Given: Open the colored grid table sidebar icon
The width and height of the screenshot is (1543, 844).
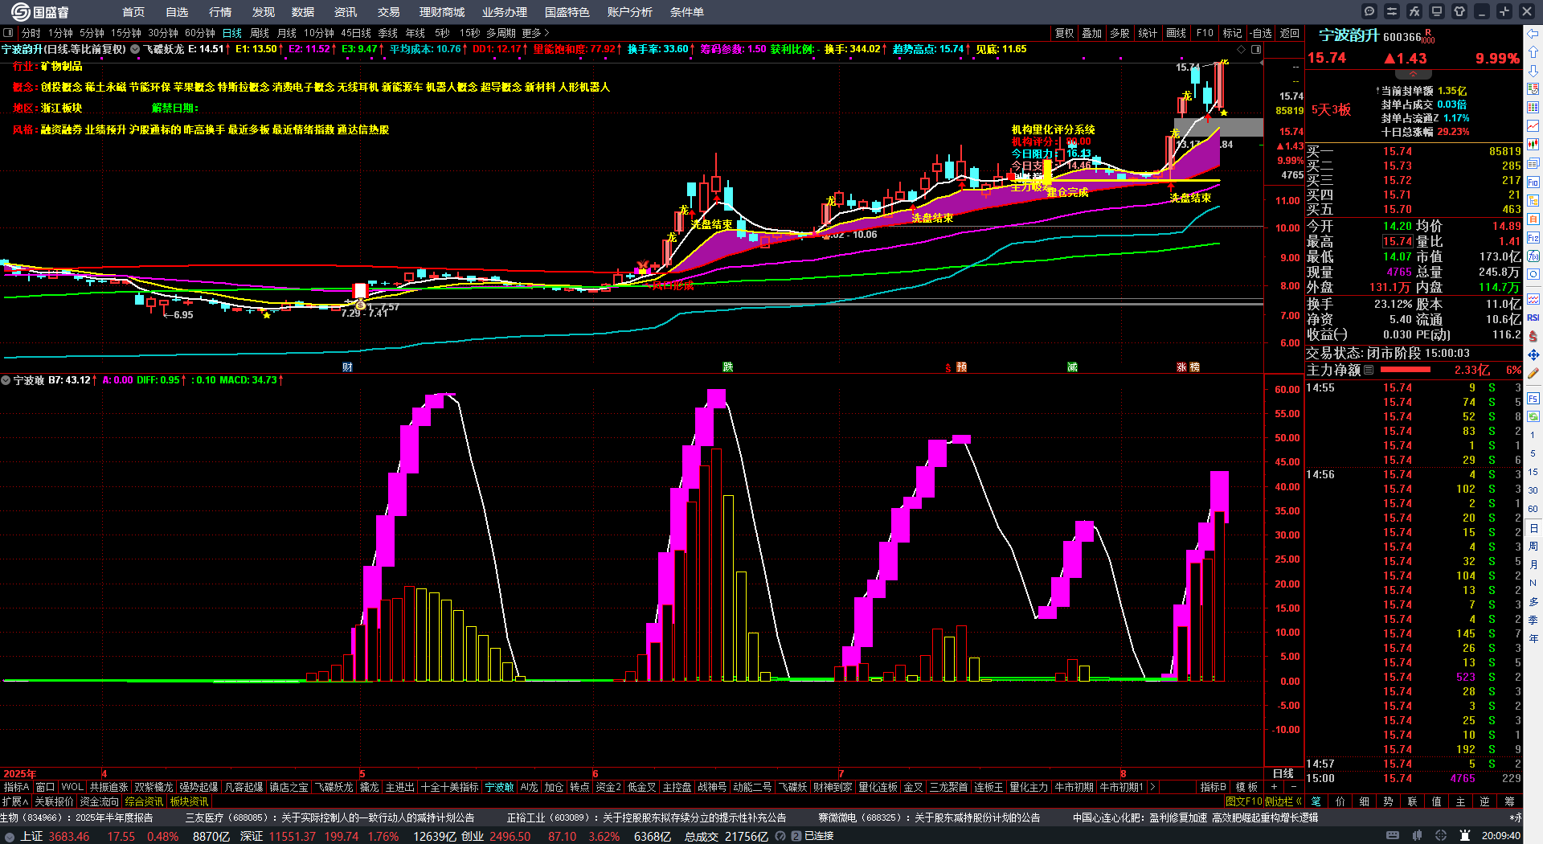Looking at the screenshot, I should pyautogui.click(x=1533, y=108).
